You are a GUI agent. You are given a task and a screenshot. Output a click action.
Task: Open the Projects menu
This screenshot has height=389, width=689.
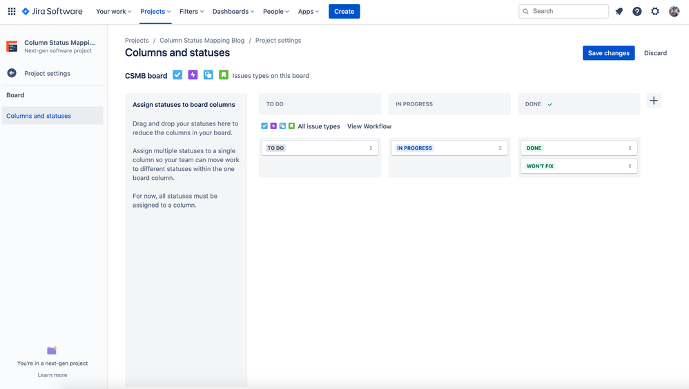(155, 12)
